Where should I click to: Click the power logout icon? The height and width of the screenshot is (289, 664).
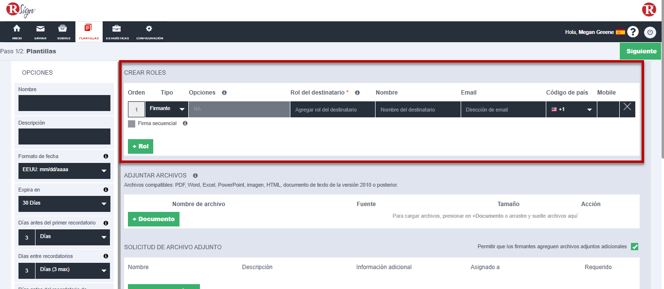click(650, 32)
